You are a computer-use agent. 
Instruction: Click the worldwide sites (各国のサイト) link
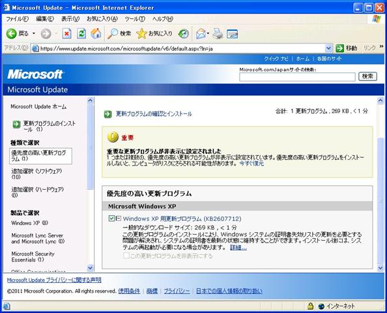[x=330, y=59]
